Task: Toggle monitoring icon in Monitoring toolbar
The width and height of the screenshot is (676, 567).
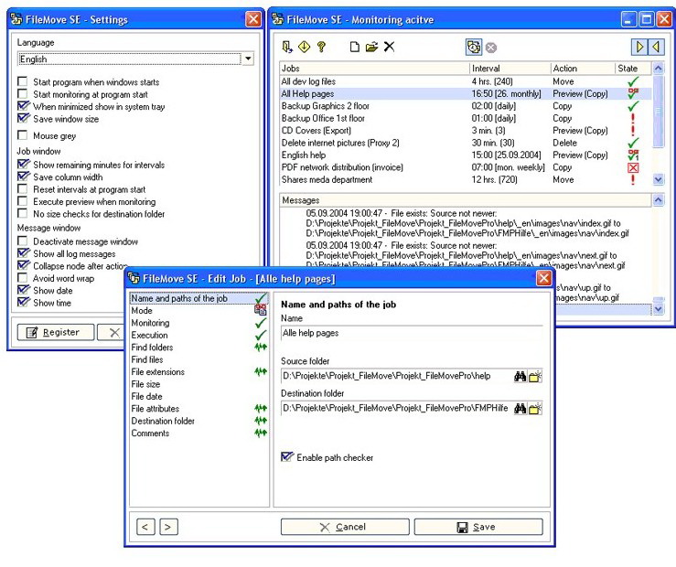Action: click(x=473, y=47)
